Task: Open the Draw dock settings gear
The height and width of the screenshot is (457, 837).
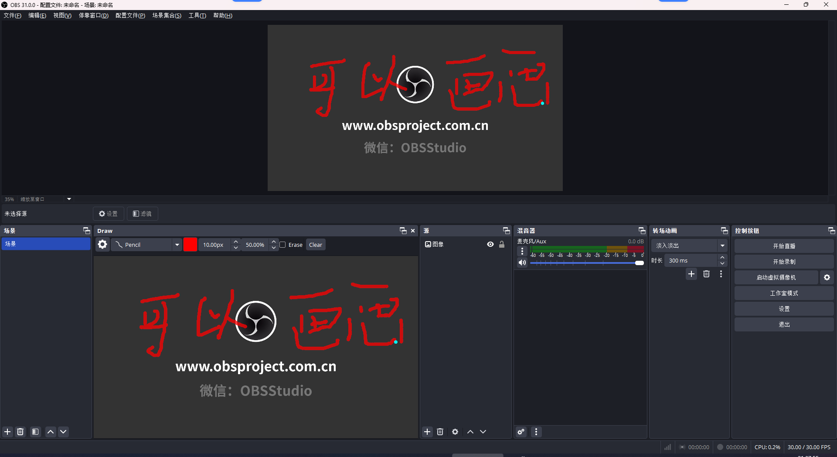Action: click(102, 245)
